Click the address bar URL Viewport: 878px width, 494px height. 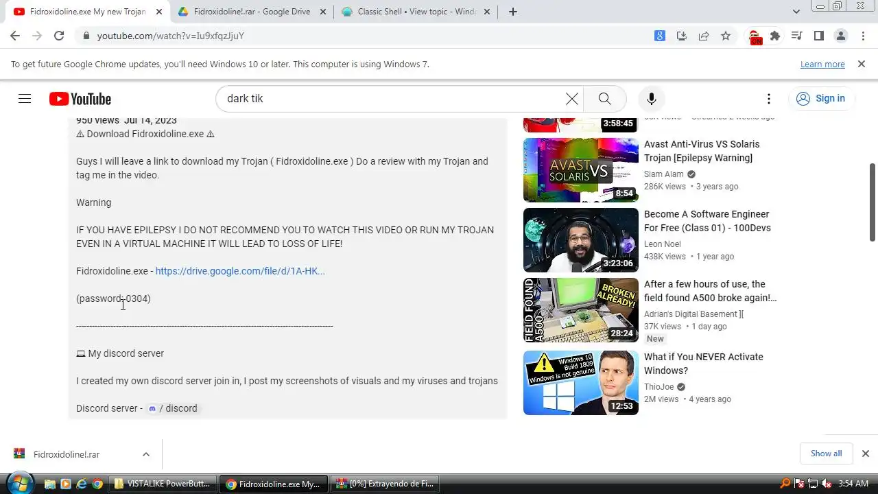(x=170, y=36)
